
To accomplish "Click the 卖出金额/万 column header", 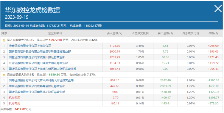I will (x=165, y=33).
